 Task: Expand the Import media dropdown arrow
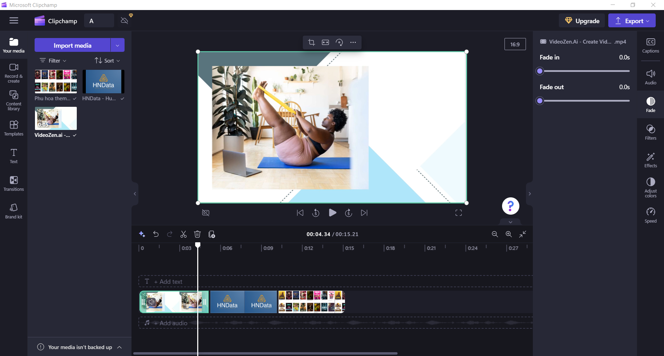pyautogui.click(x=118, y=45)
